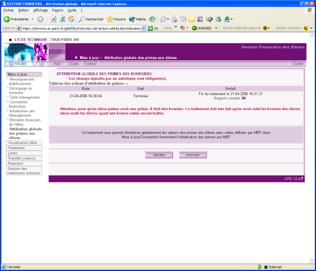Viewport: 316px width, 271px height.
Task: Click the Valider button
Action: tap(159, 155)
